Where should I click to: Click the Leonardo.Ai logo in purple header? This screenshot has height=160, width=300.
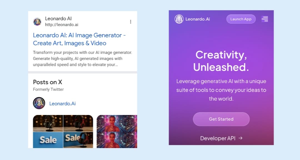[179, 19]
